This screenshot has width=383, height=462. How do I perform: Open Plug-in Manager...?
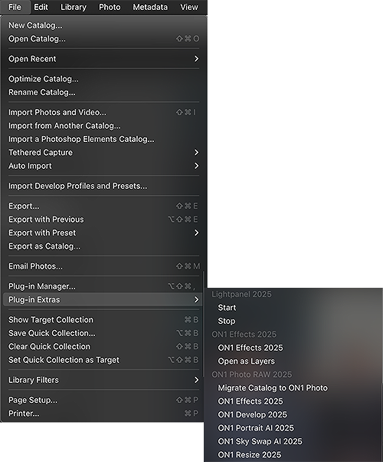tap(103, 286)
